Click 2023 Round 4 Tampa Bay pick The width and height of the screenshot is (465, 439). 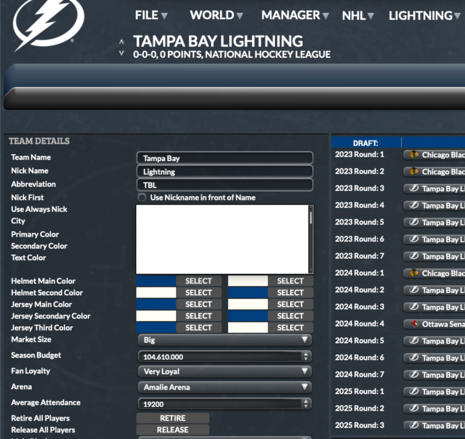coord(434,205)
